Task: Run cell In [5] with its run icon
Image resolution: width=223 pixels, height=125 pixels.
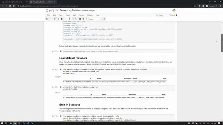Action: point(61,87)
